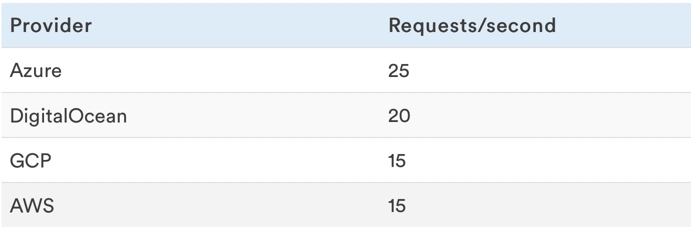Image resolution: width=691 pixels, height=229 pixels.
Task: Click the Requests/second column header
Action: point(472,25)
